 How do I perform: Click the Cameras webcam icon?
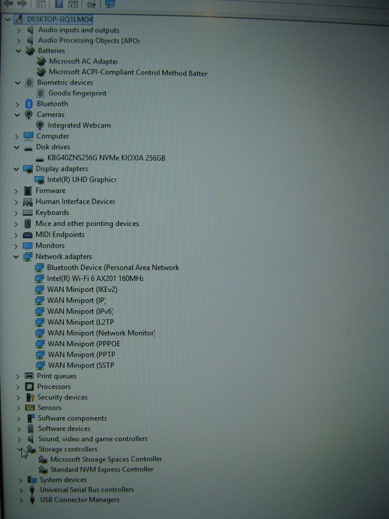[29, 115]
